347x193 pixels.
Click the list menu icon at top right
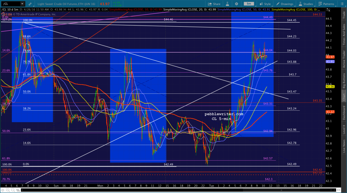[342, 4]
